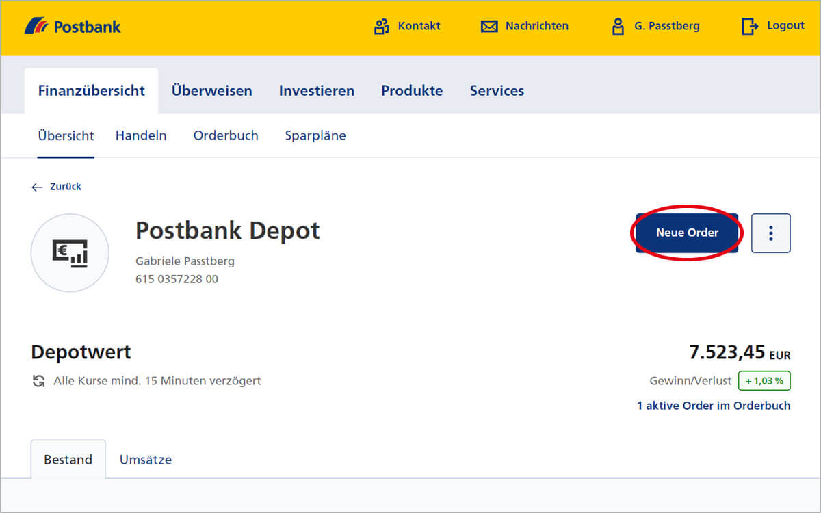Click the Logout text

click(785, 25)
